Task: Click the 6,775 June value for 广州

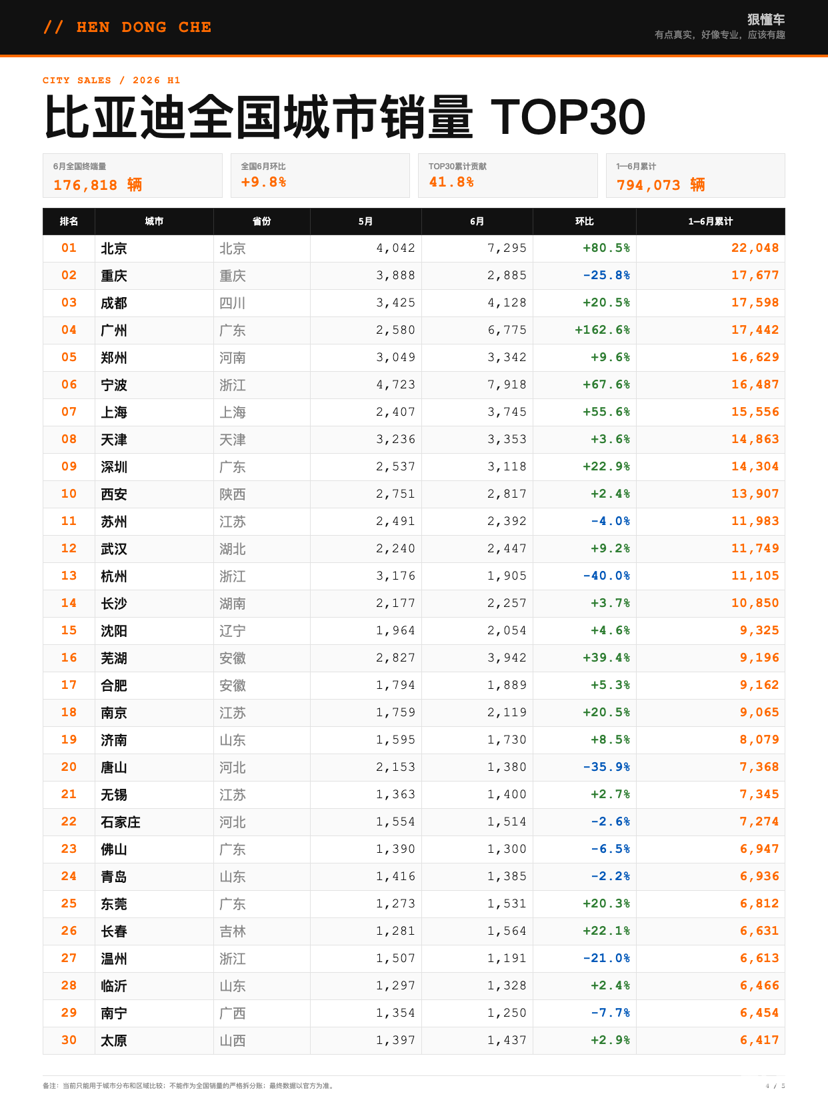Action: coord(507,330)
